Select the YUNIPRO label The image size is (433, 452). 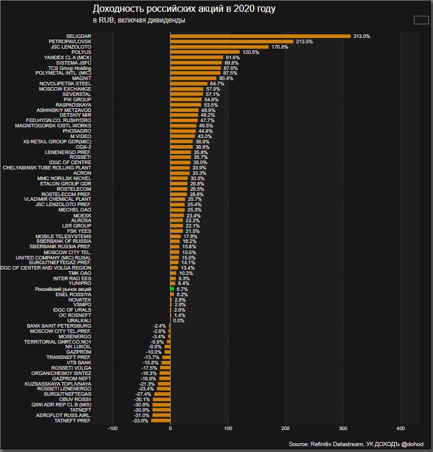[x=80, y=283]
